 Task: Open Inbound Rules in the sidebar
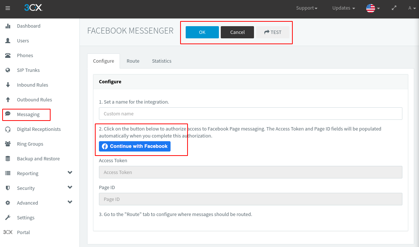pos(32,85)
